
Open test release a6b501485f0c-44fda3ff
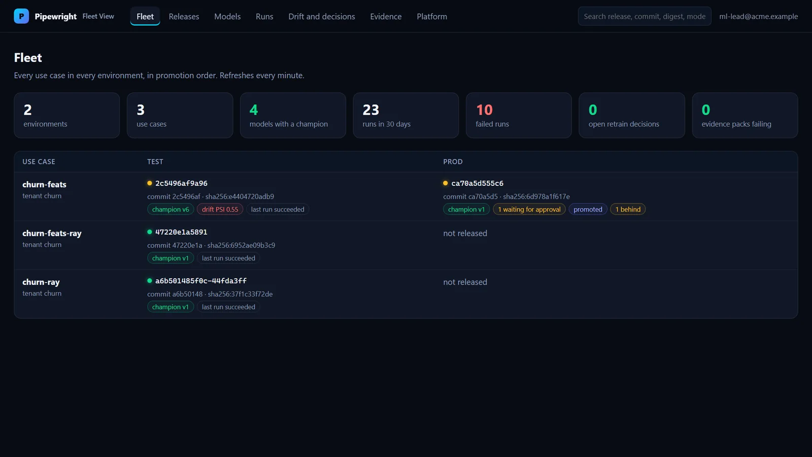click(201, 281)
